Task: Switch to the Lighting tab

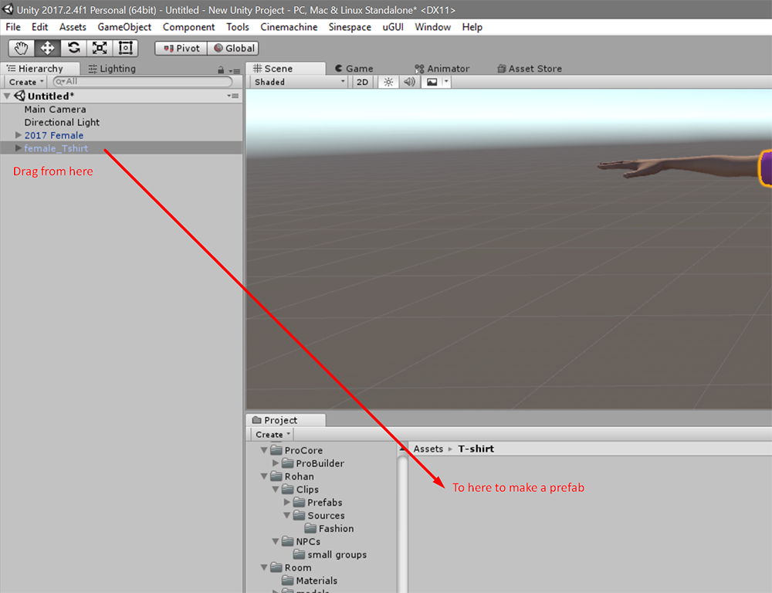Action: 112,69
